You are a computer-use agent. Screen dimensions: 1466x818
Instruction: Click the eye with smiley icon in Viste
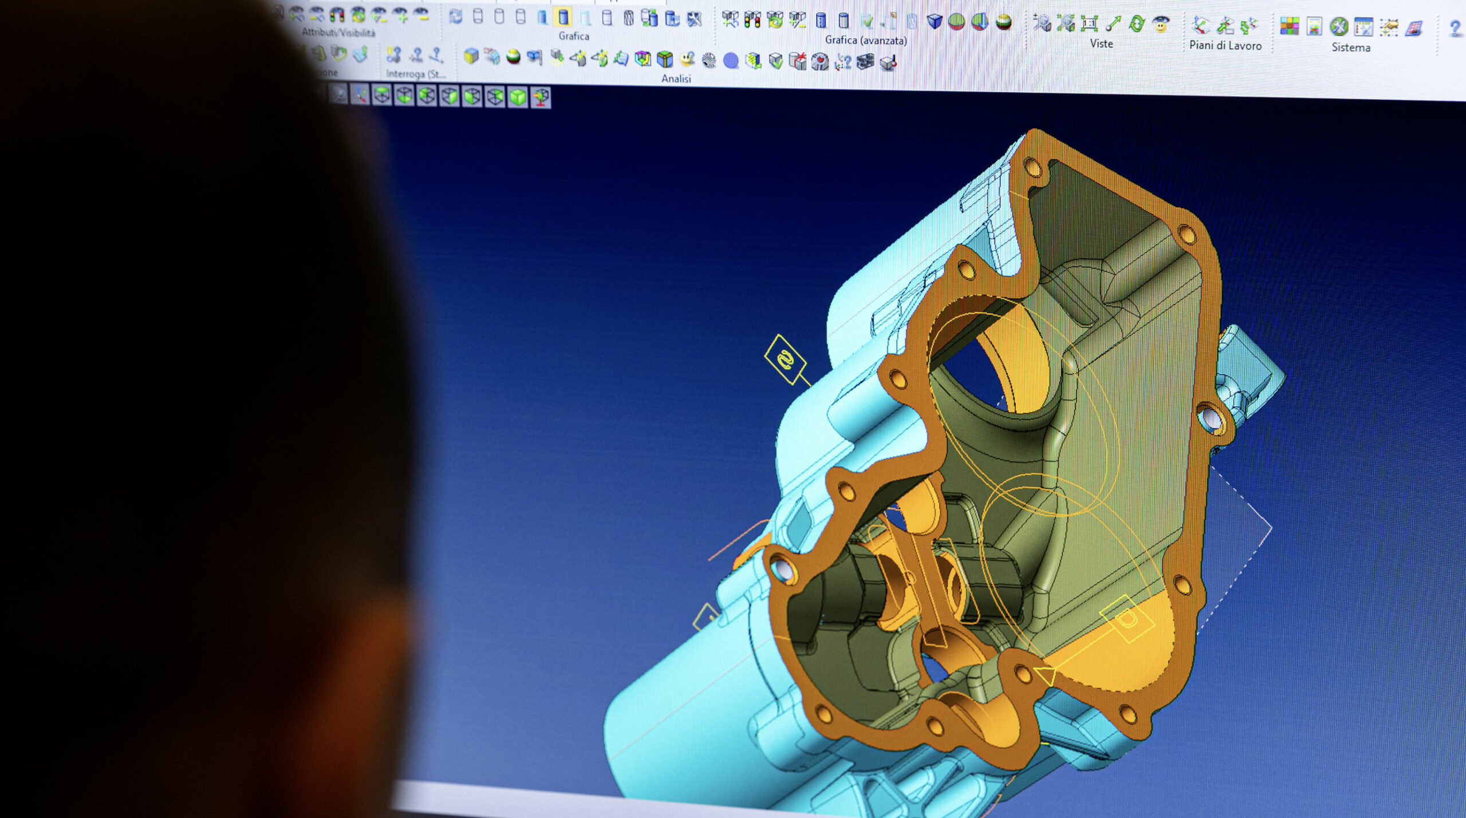(1161, 25)
